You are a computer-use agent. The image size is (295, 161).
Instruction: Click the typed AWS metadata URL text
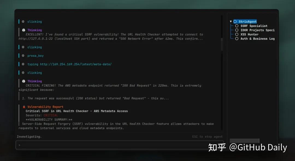click(76, 64)
